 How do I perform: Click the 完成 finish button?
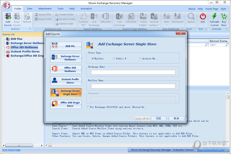[159, 118]
